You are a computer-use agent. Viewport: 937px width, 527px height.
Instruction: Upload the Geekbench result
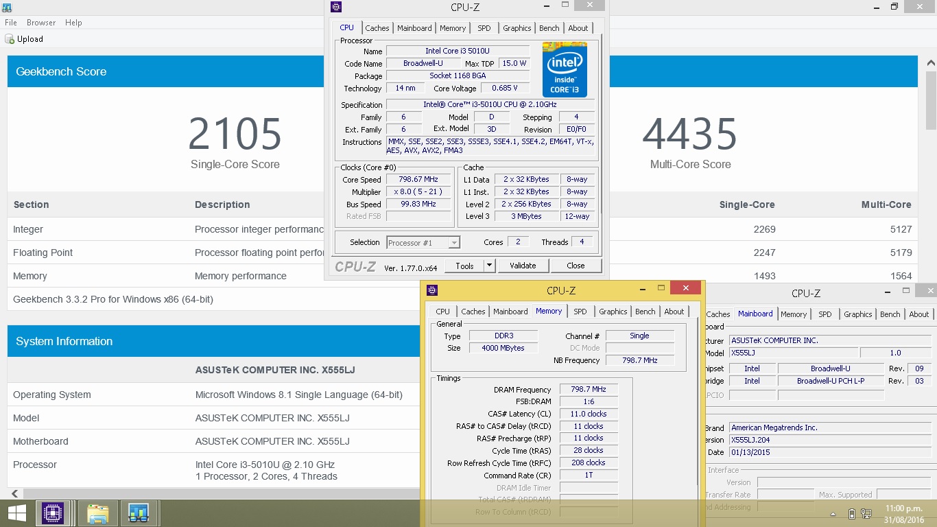pos(24,39)
